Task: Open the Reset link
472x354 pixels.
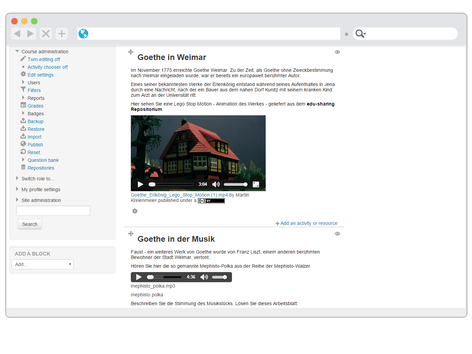Action: coord(34,152)
